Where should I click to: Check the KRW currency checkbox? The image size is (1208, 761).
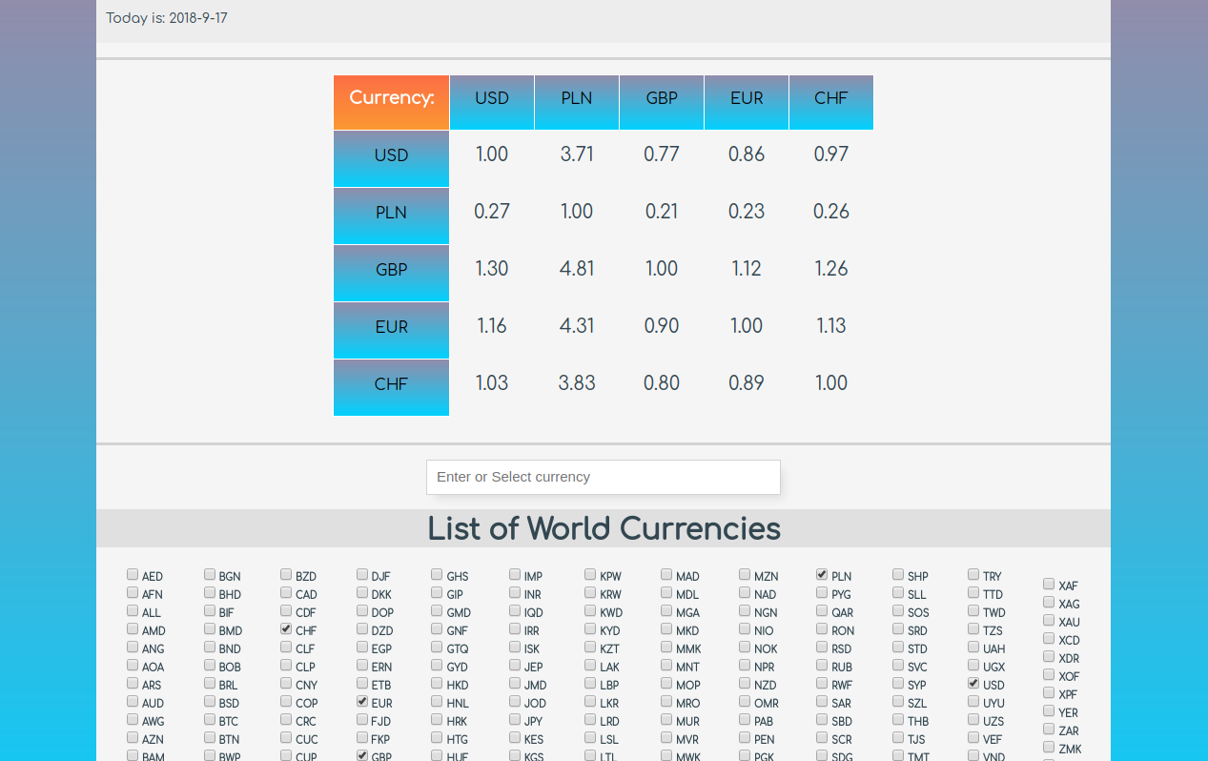590,592
